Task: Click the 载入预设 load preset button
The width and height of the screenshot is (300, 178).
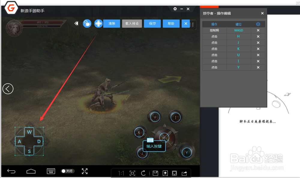Action: pyautogui.click(x=132, y=24)
